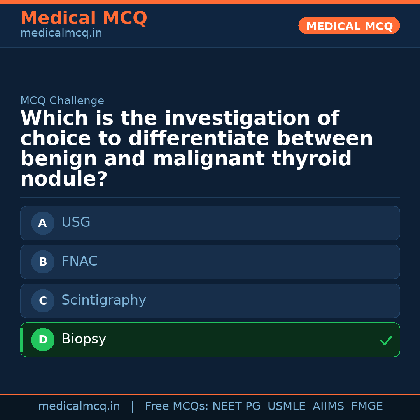Select answer option A USG
420x420 pixels.
(210, 223)
